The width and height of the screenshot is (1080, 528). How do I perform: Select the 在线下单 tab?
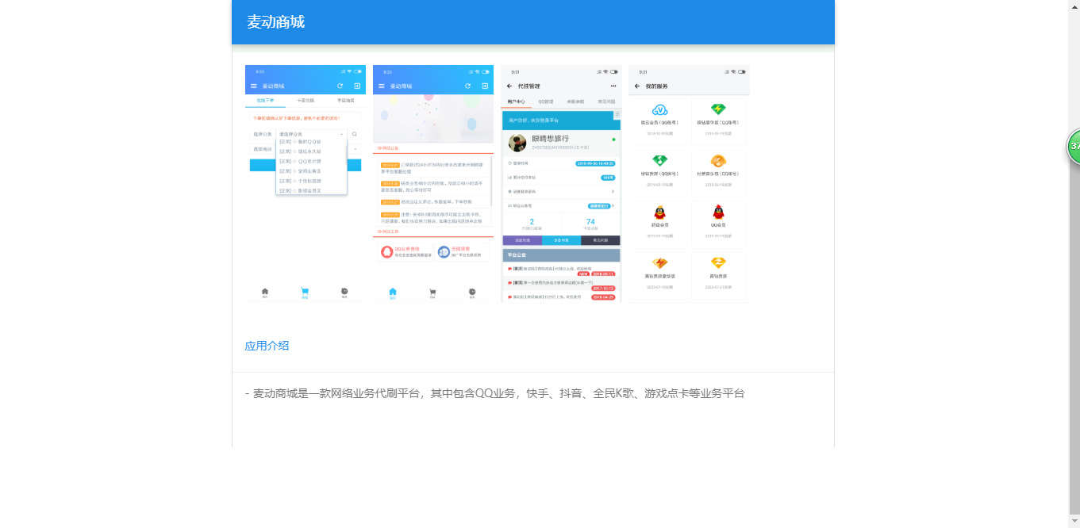coord(265,101)
